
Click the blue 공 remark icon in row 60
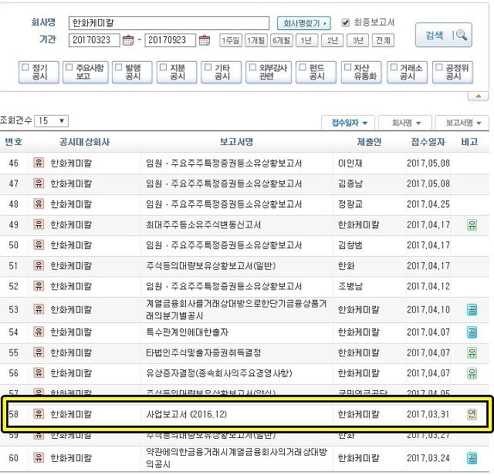472,458
